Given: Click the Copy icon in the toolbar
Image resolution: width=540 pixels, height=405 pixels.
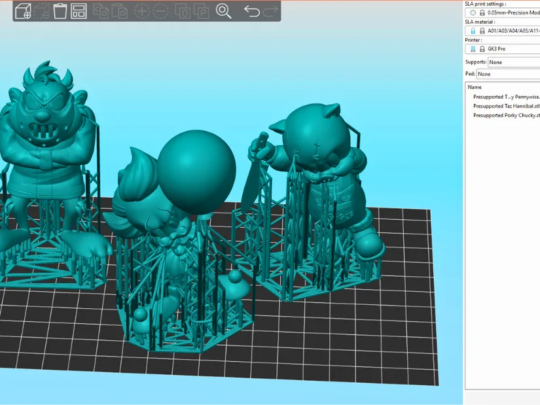Looking at the screenshot, I should [100, 12].
